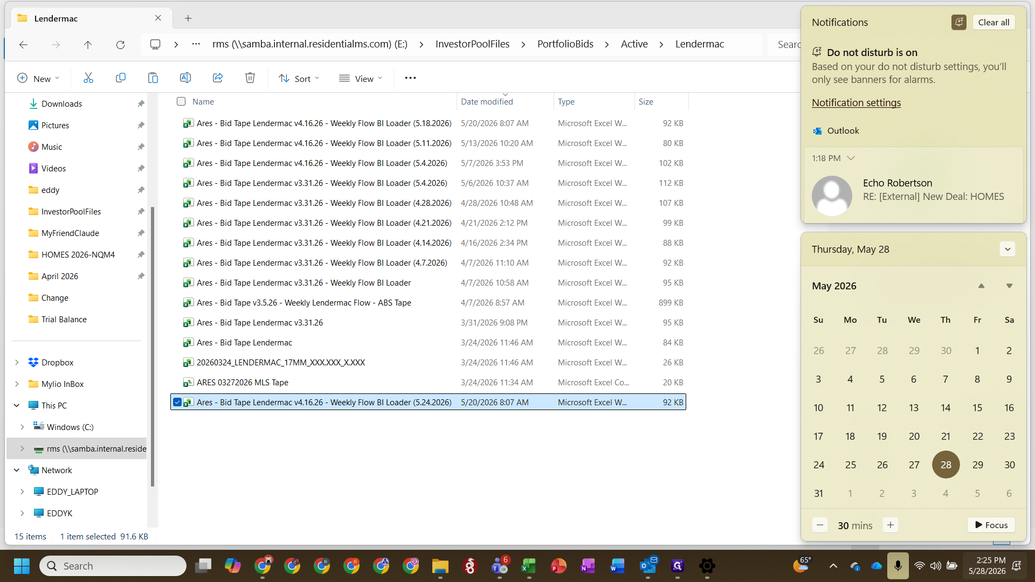The image size is (1035, 582).
Task: Open OneNote from the taskbar
Action: tap(588, 566)
